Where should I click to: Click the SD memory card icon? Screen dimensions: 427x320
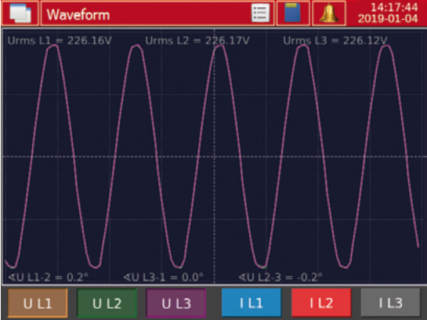tap(293, 13)
